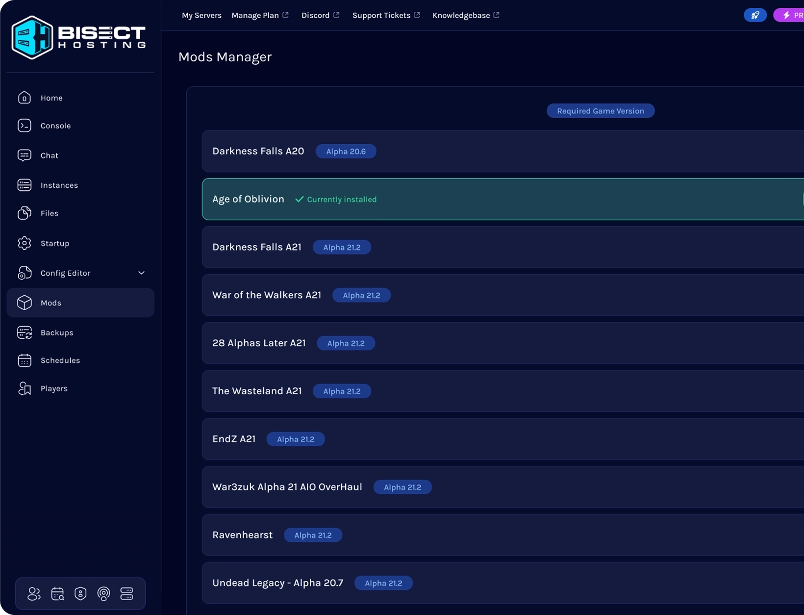Click the Chat bubble icon
804x615 pixels.
click(25, 155)
